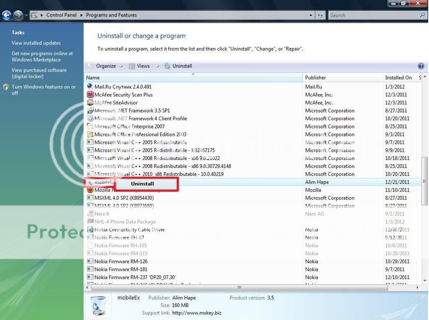Click the horizontal scrollbar left arrow

pyautogui.click(x=87, y=287)
